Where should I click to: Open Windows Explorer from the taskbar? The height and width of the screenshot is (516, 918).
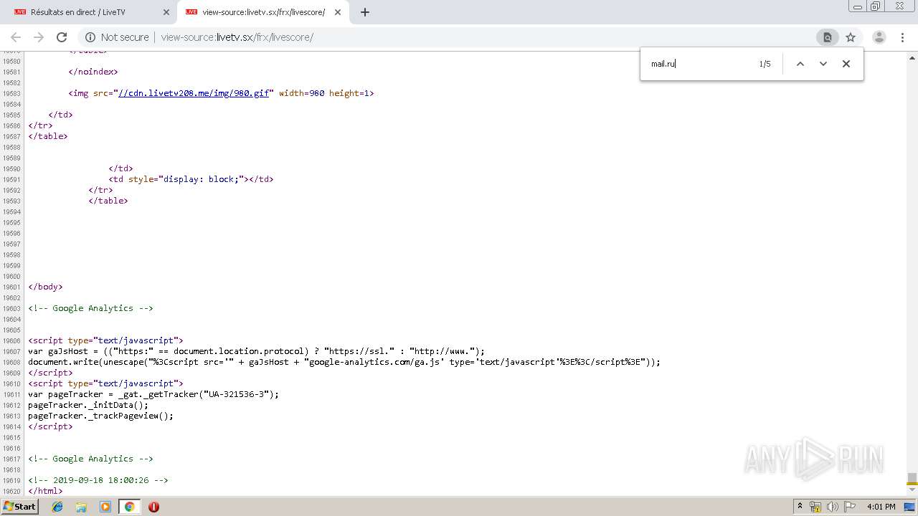pos(81,507)
